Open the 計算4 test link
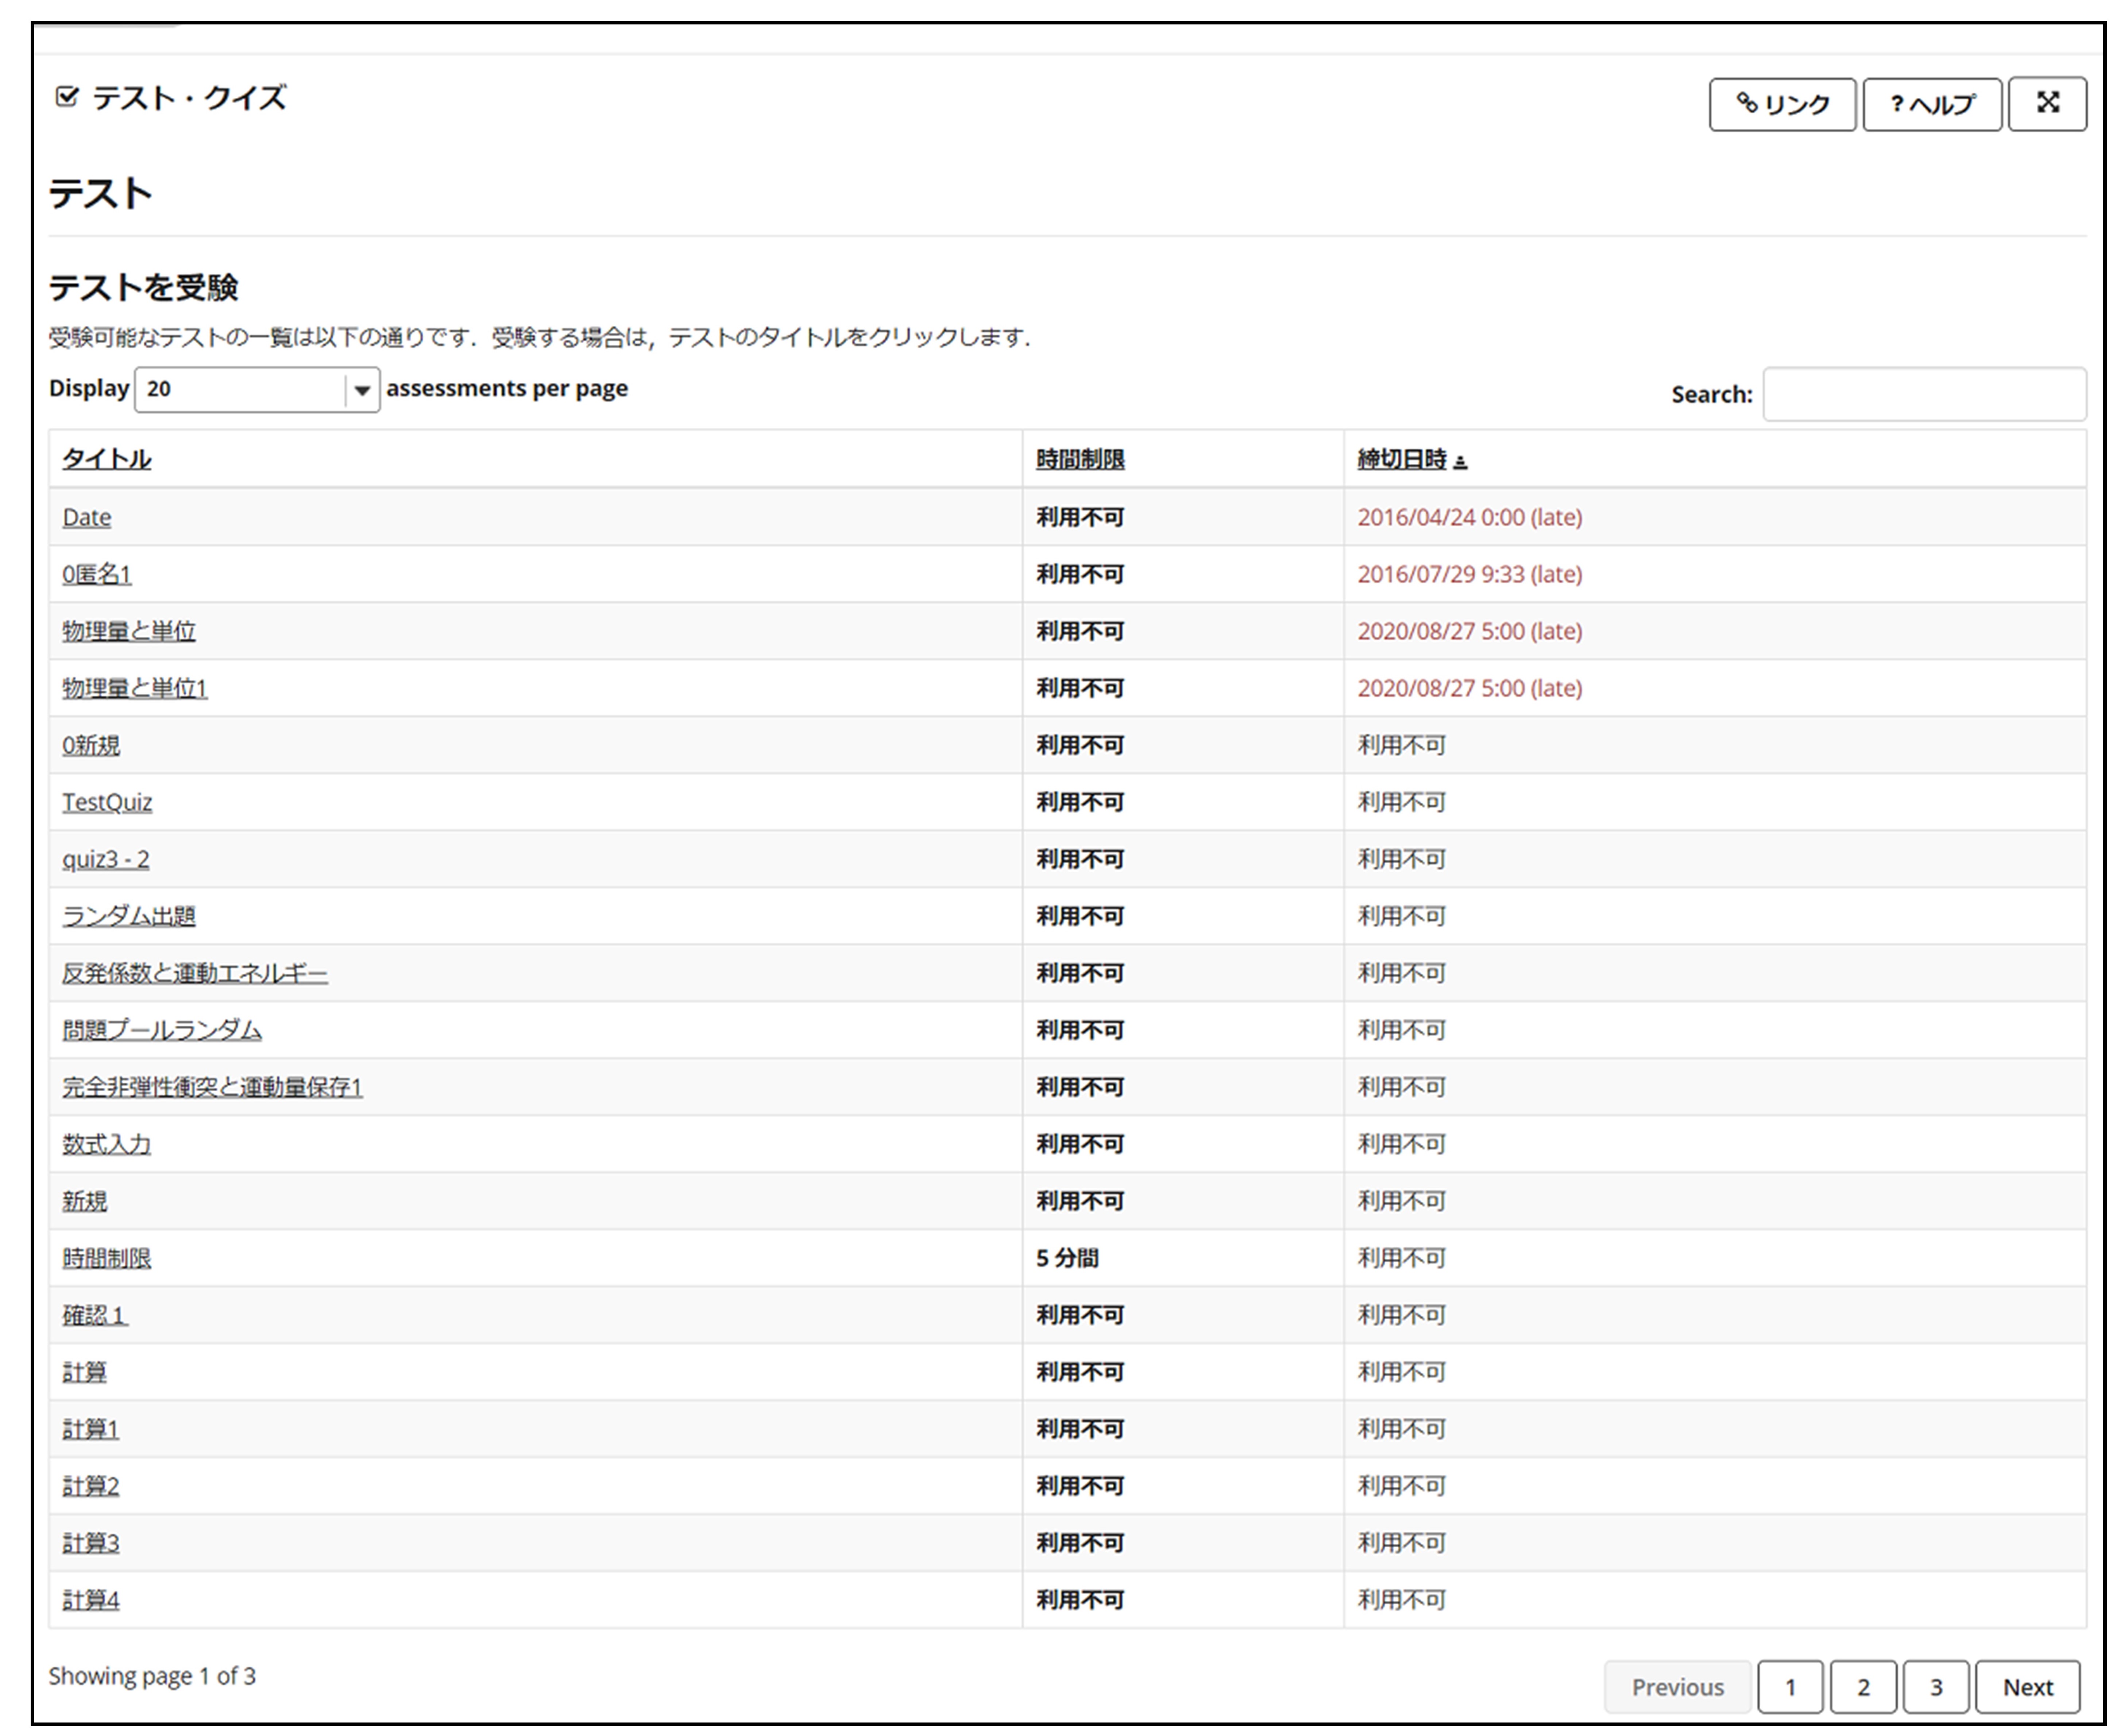Image resolution: width=2113 pixels, height=1736 pixels. point(90,1600)
